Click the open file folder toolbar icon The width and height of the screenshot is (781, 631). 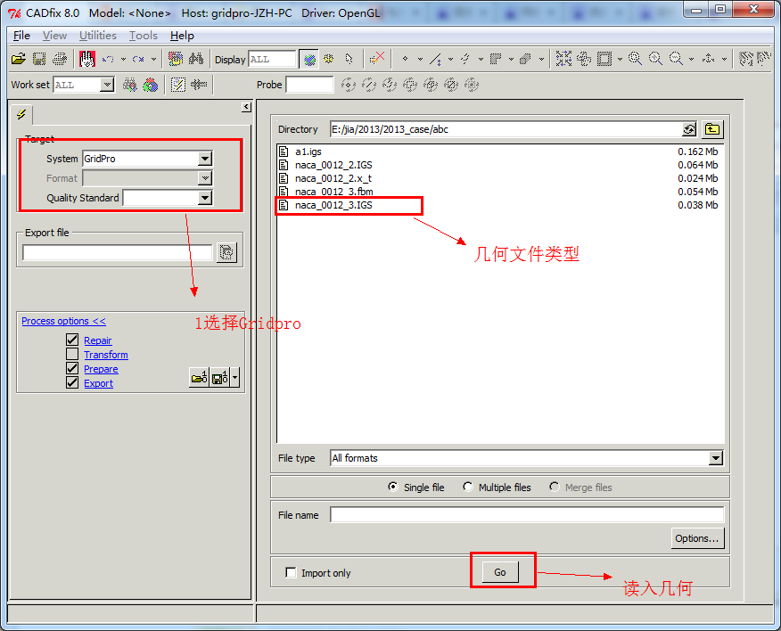point(18,59)
